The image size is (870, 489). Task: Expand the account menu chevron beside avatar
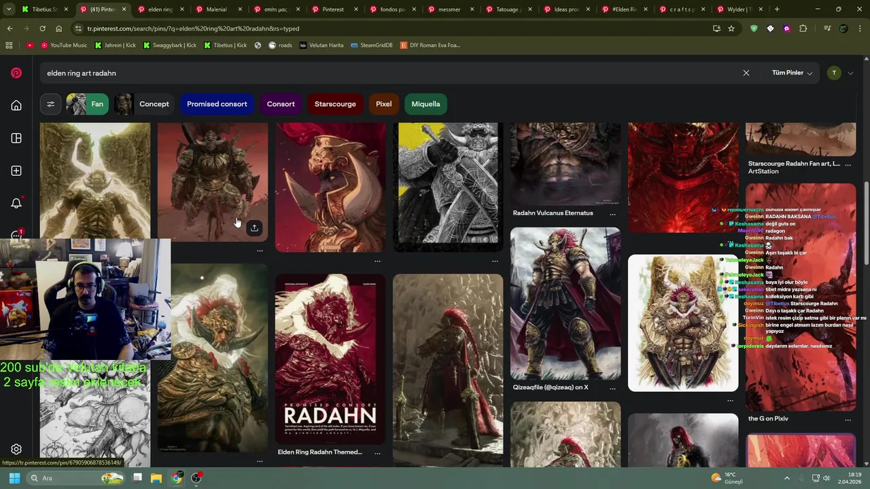[x=850, y=73]
